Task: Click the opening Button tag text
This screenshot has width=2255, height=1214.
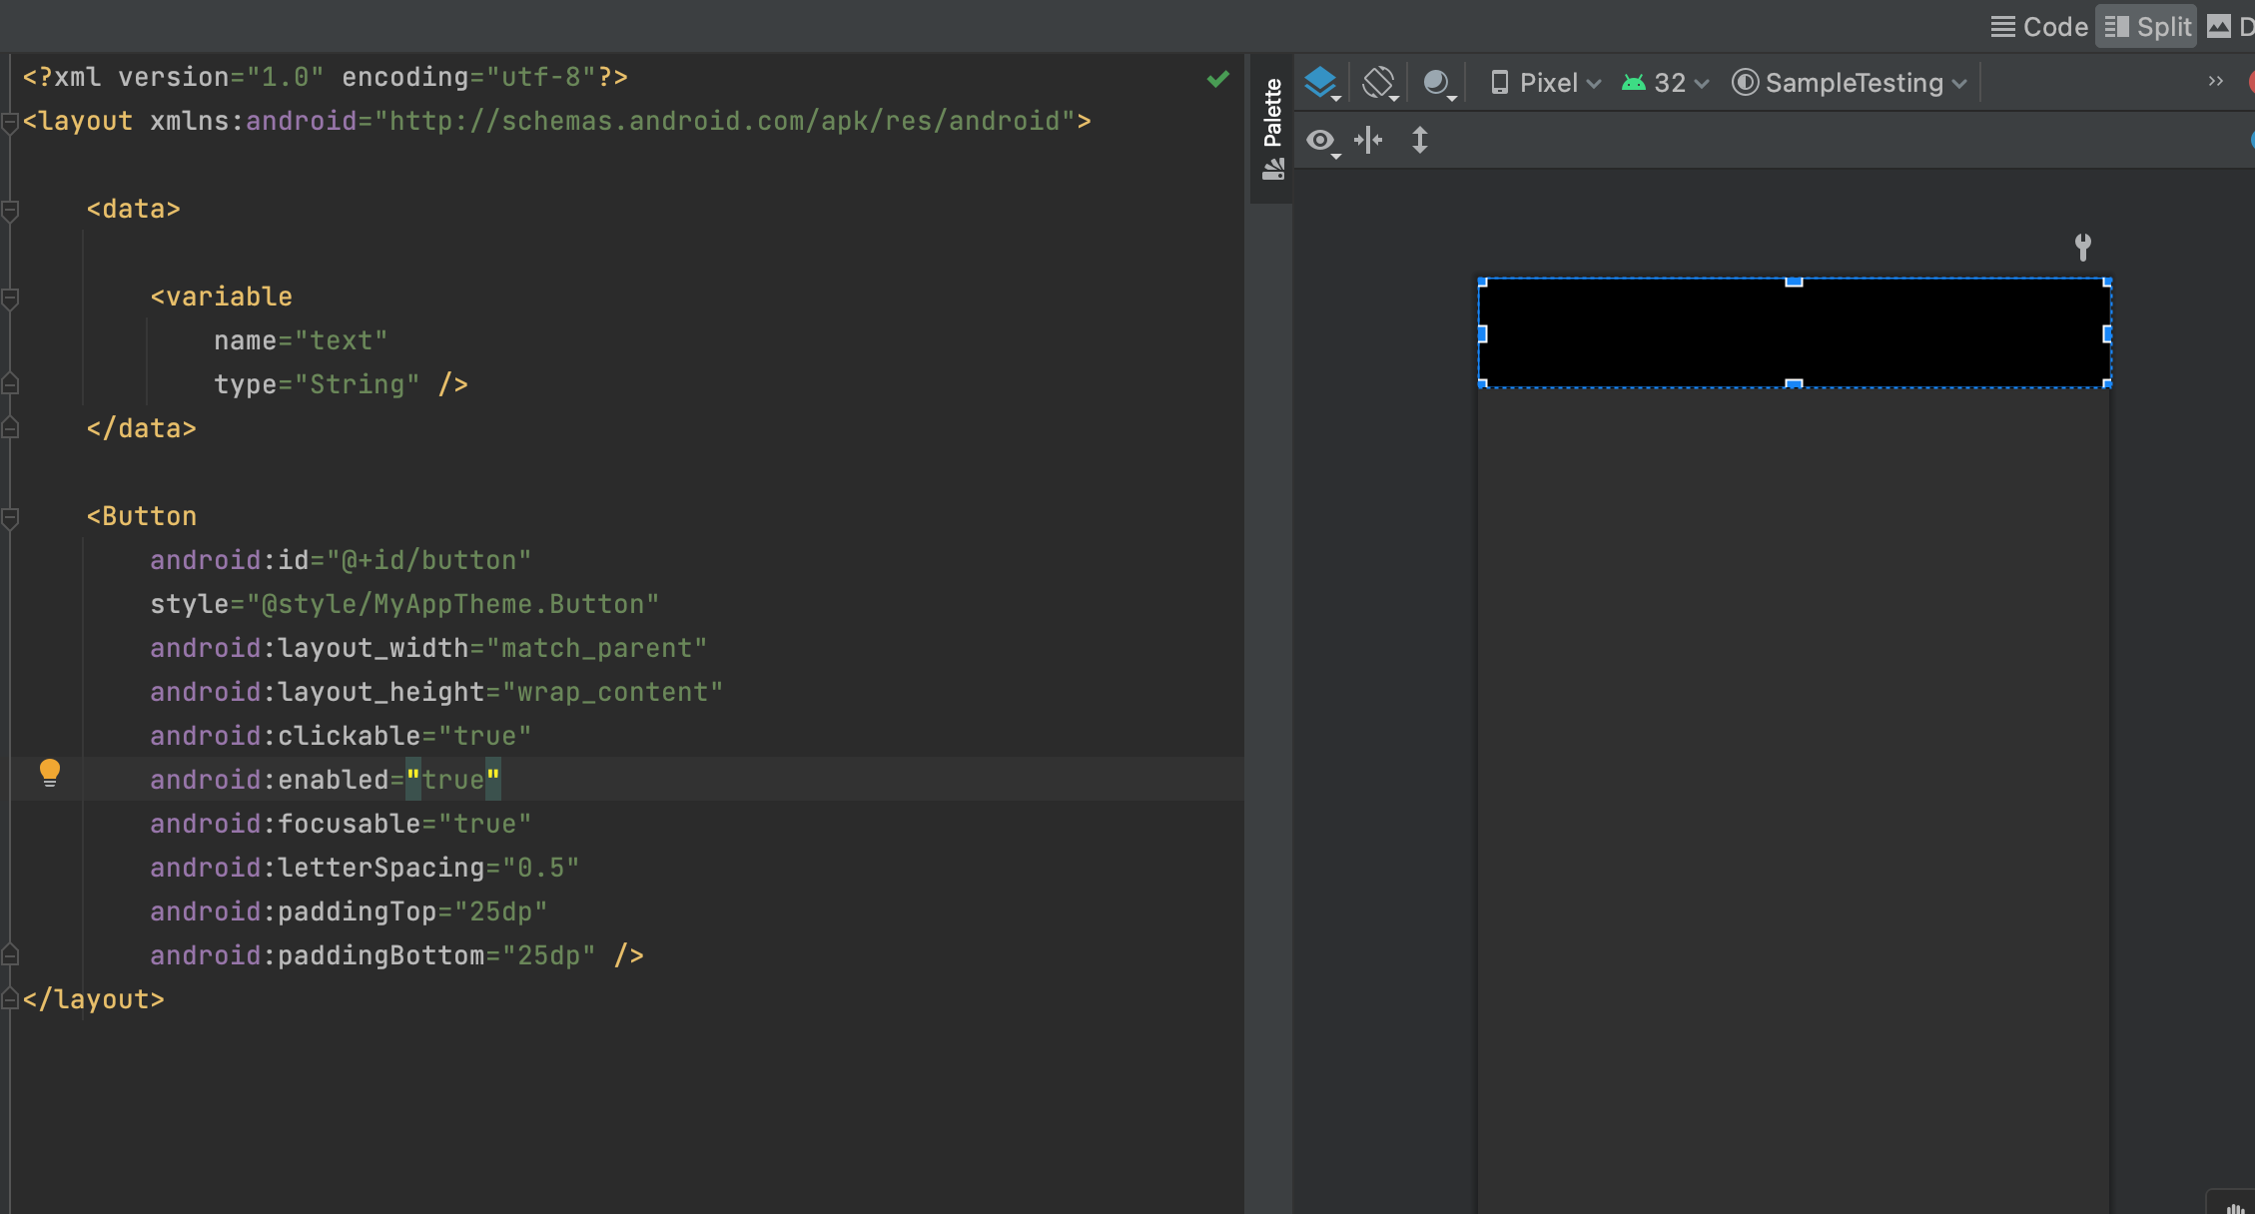Action: click(x=142, y=516)
